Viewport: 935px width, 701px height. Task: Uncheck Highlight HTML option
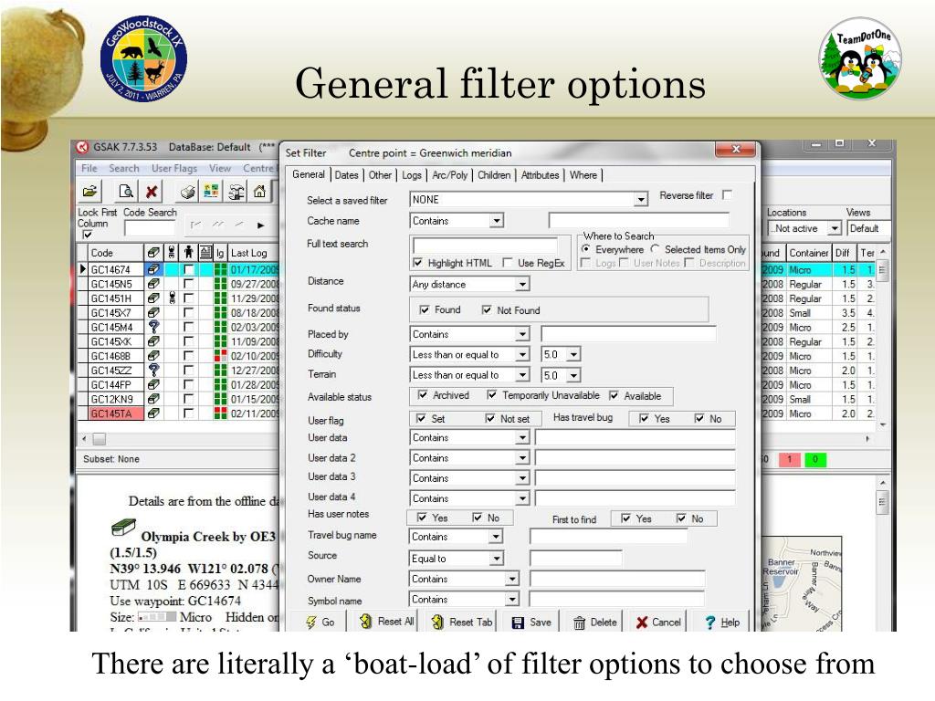(x=418, y=263)
